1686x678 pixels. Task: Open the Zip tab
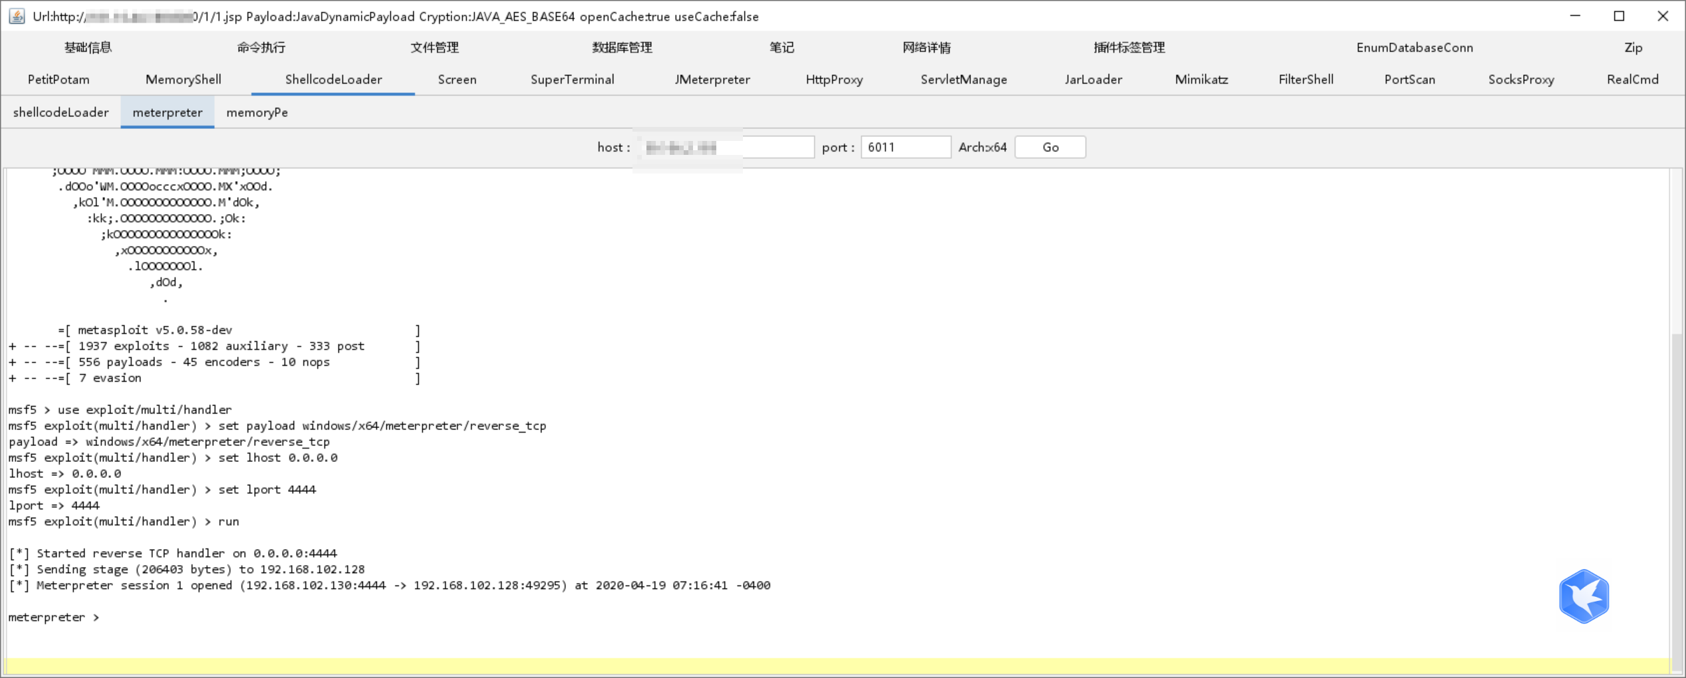pos(1633,47)
